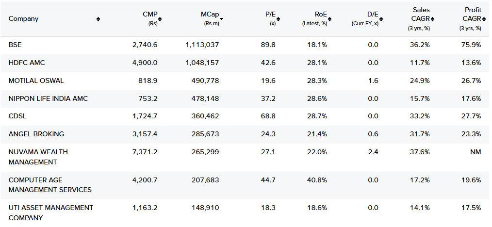Sort by P/E using its arrow icon

[x=279, y=19]
